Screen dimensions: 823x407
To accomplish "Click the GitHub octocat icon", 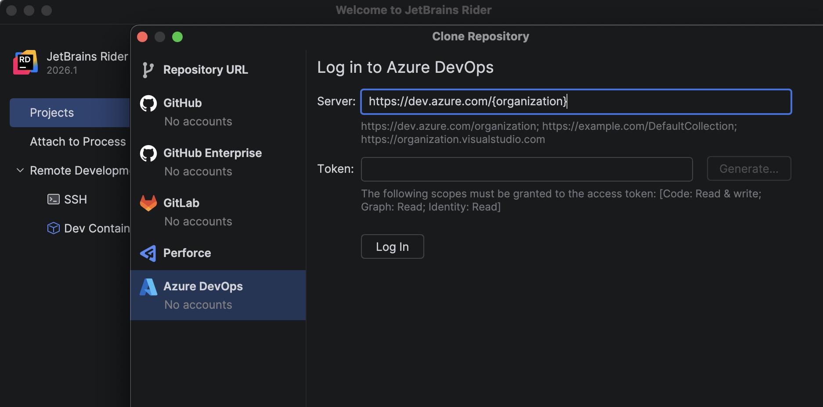I will point(148,104).
